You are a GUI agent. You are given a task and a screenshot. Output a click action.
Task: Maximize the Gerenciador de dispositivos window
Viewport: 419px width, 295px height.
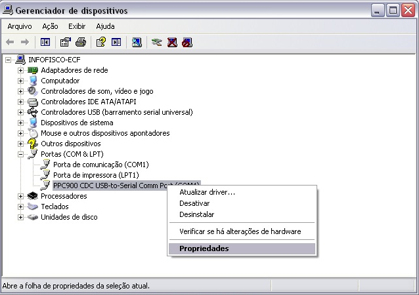coord(393,10)
